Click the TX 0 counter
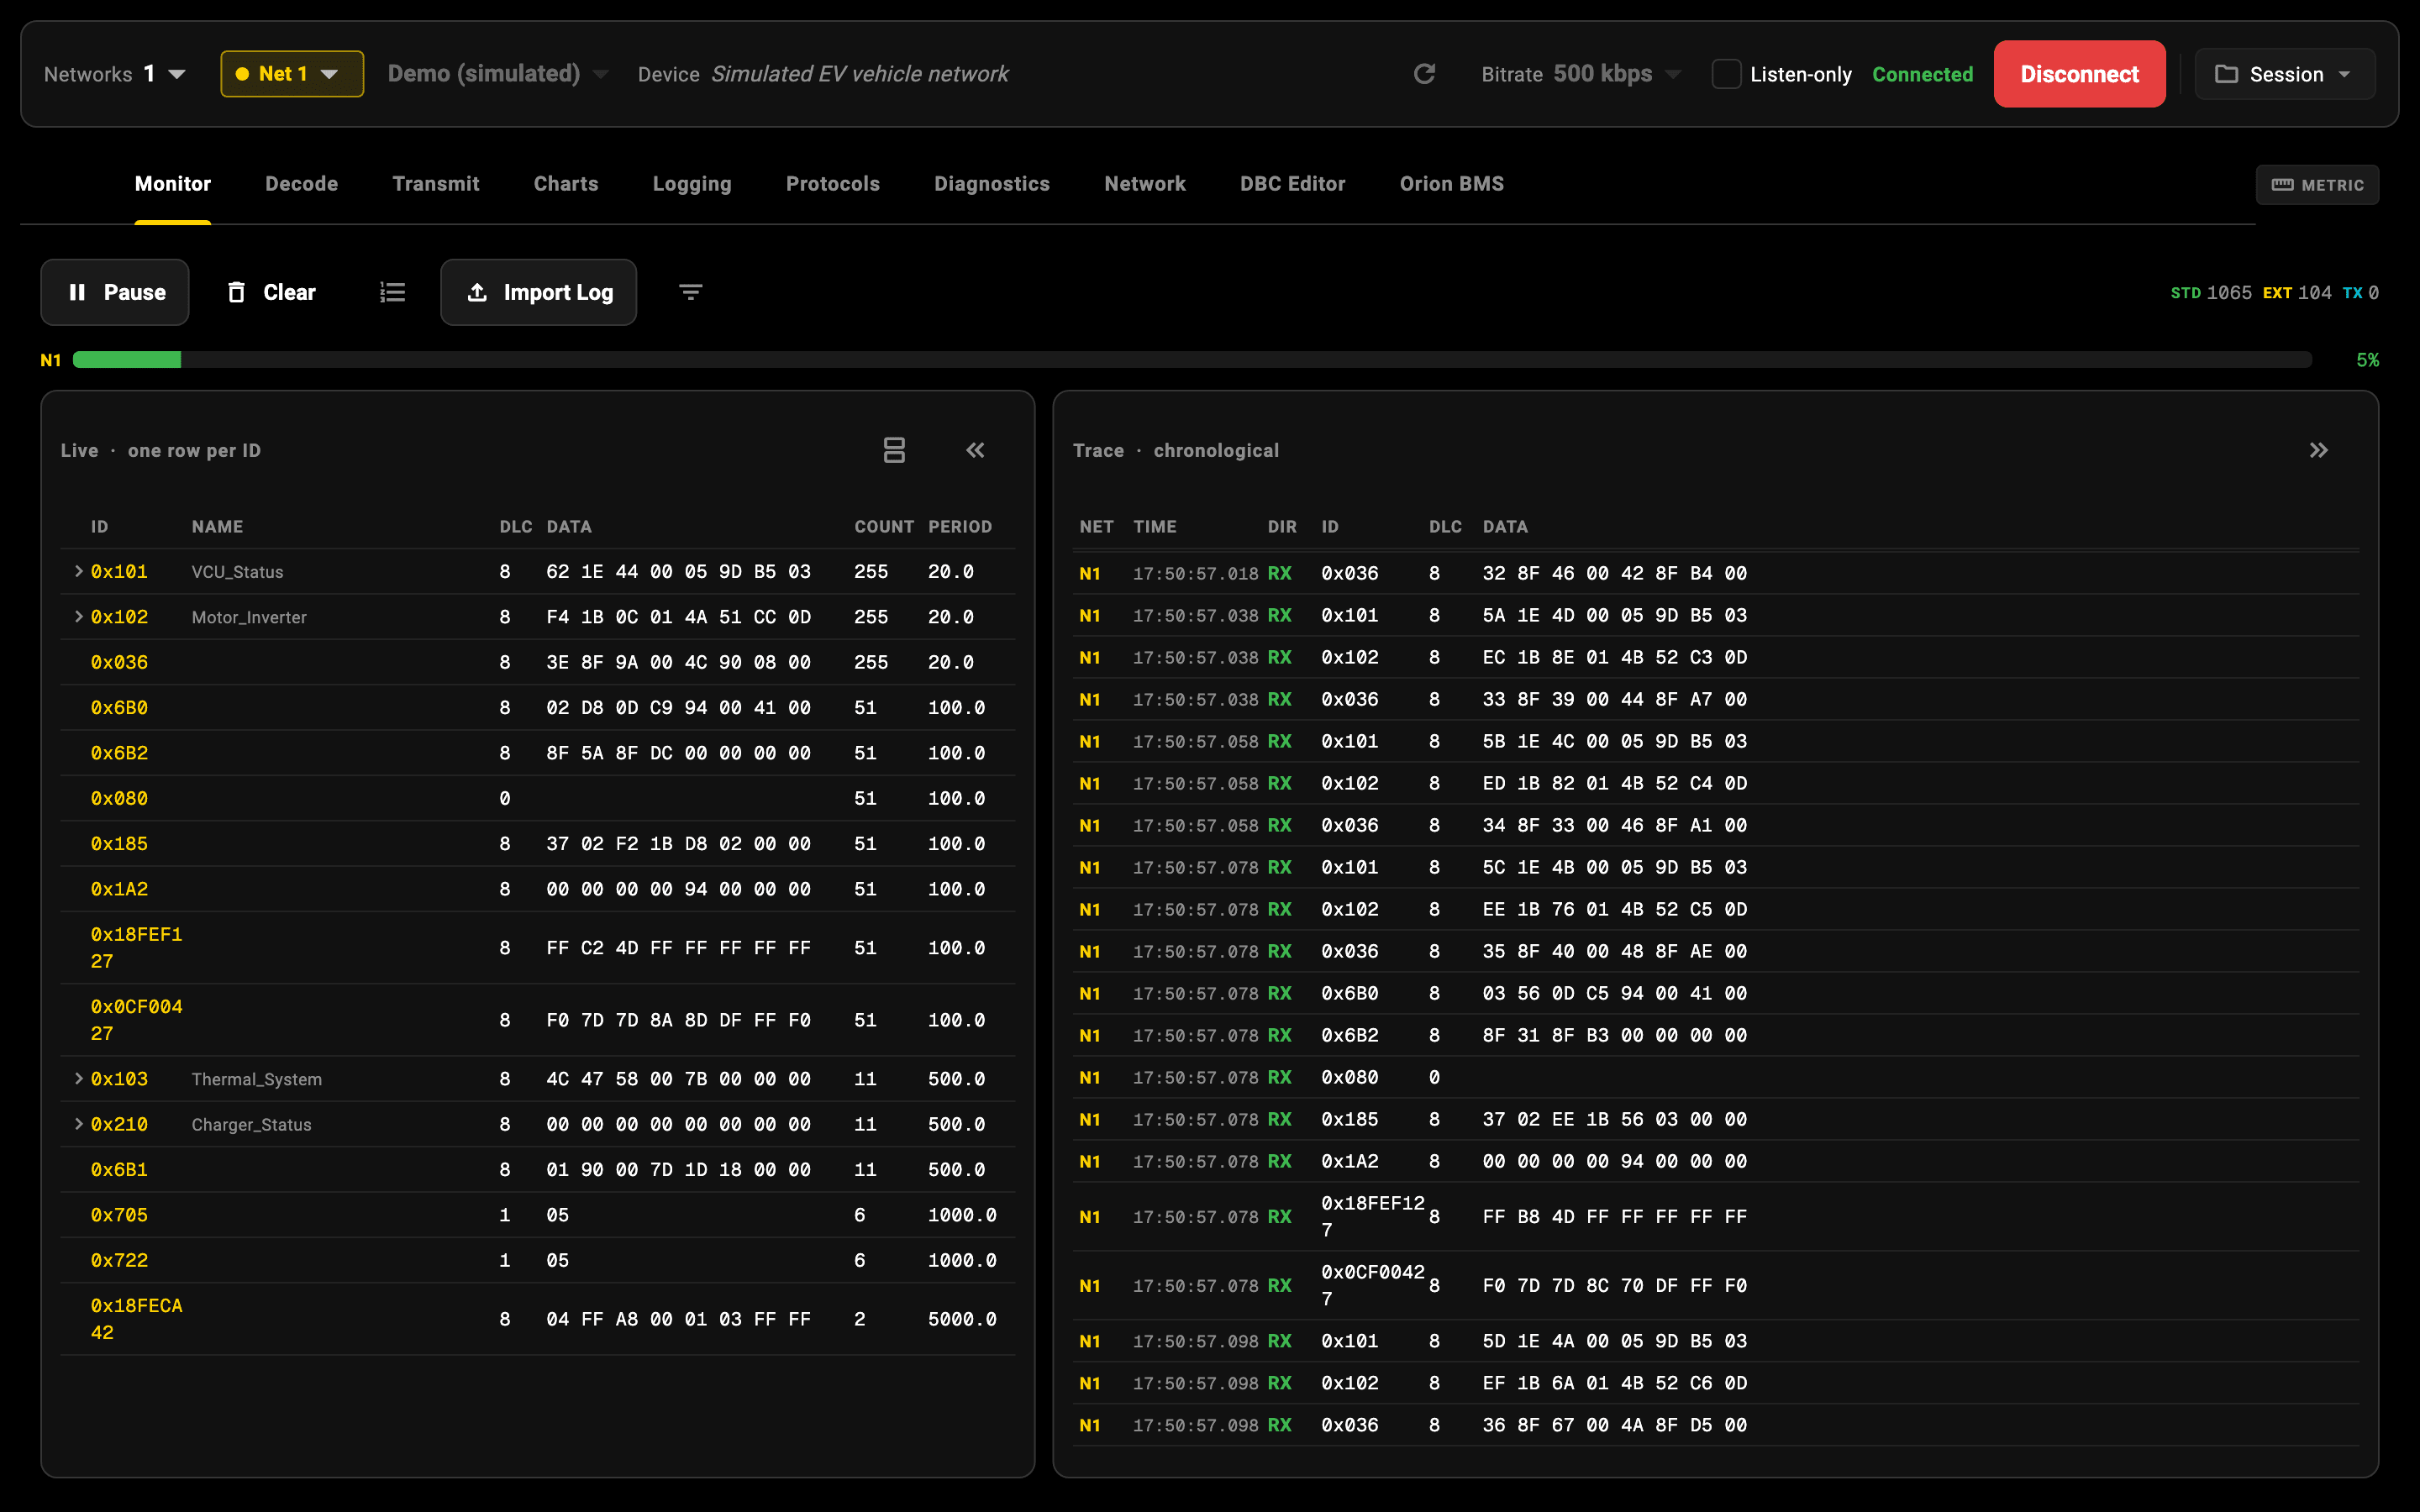The width and height of the screenshot is (2420, 1512). 2360,292
